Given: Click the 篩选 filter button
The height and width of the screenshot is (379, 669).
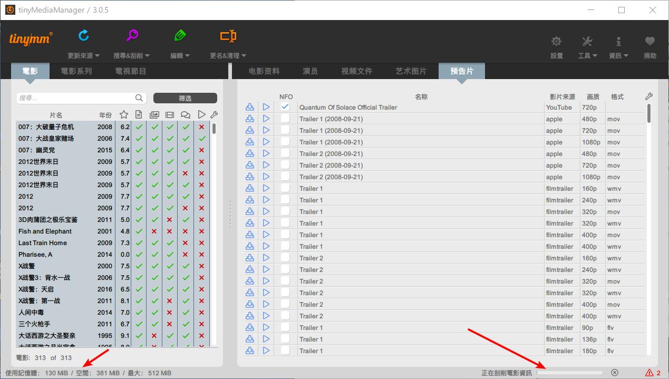Looking at the screenshot, I should [185, 98].
